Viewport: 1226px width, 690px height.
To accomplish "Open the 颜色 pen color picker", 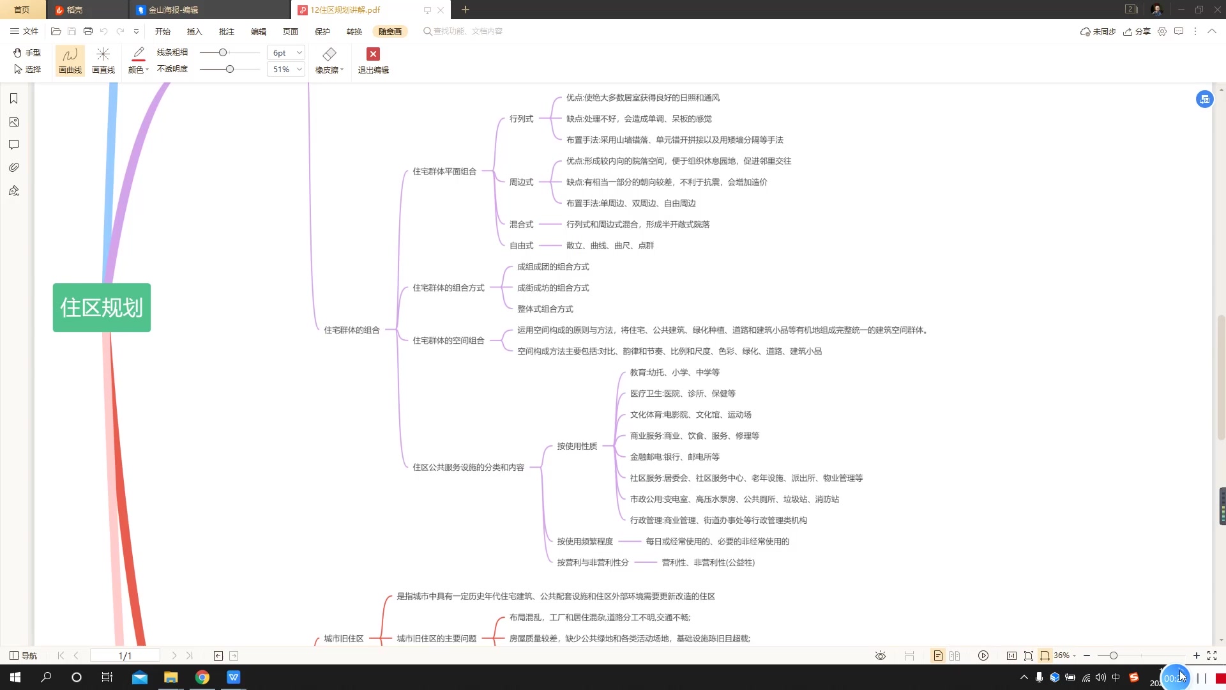I will coord(139,61).
